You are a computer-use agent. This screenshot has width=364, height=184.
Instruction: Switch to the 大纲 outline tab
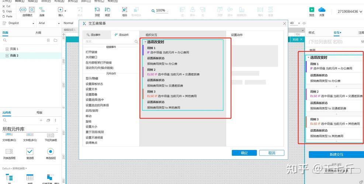pos(38,33)
